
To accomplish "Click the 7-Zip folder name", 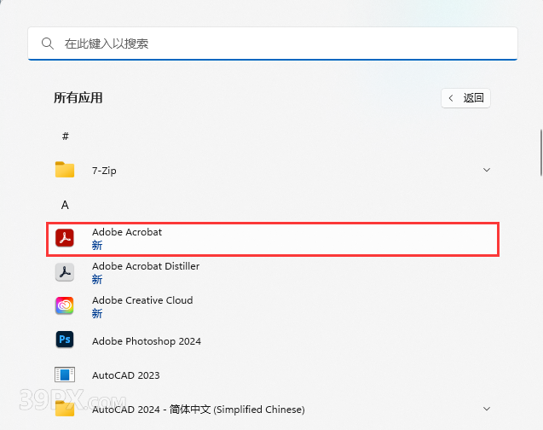I will pos(104,171).
